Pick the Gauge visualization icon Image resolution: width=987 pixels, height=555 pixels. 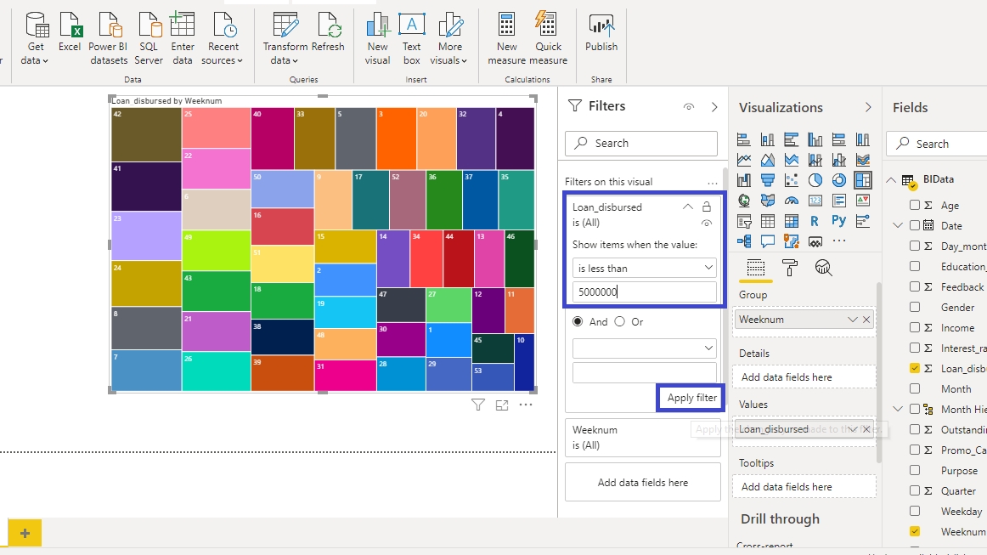pos(792,201)
